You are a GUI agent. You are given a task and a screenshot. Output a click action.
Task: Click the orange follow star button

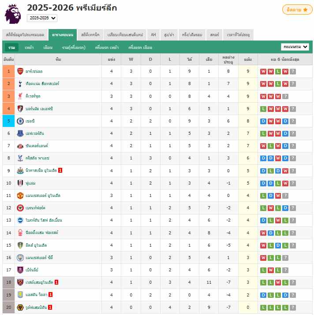(297, 10)
